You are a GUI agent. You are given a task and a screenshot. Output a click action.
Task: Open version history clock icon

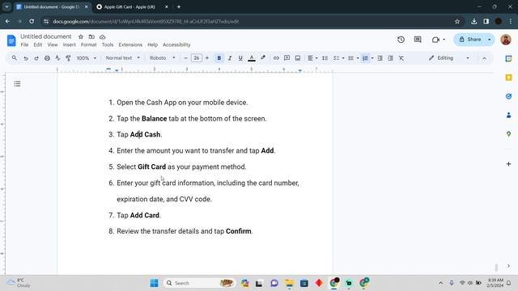[401, 40]
